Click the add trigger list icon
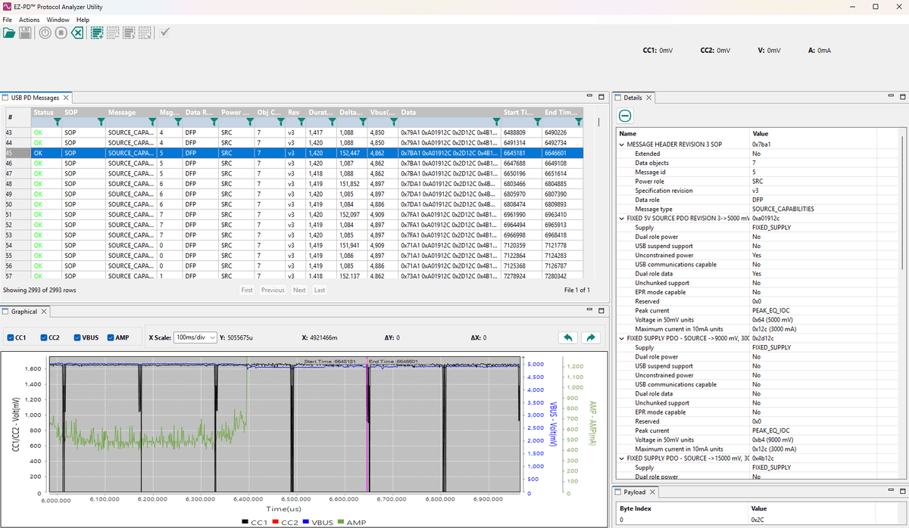This screenshot has width=909, height=528. point(96,33)
